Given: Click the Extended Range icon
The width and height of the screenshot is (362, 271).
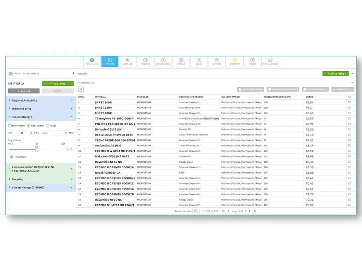Looking at the screenshot, I should 163,61.
